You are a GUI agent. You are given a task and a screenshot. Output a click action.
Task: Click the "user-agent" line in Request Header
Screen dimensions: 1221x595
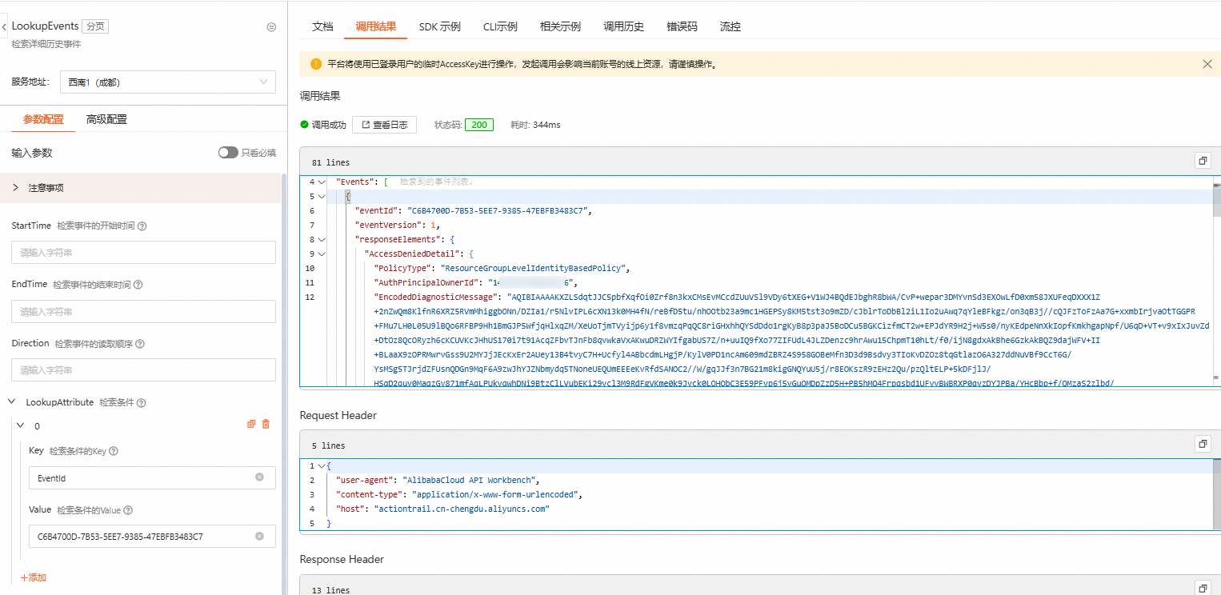pos(438,480)
